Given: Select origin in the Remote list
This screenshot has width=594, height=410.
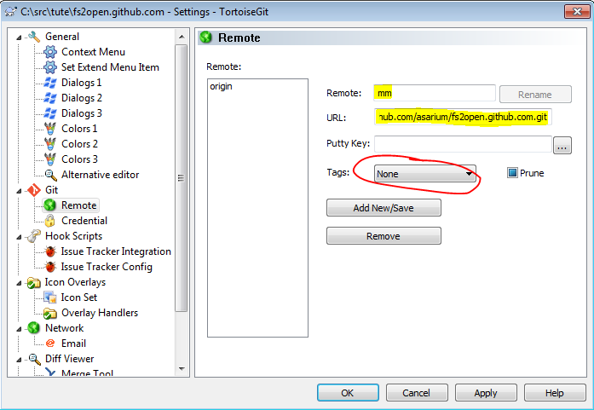Looking at the screenshot, I should point(221,87).
